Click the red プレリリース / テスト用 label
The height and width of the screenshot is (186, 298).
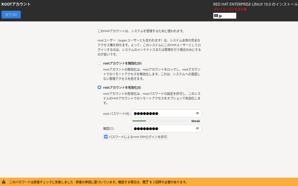pyautogui.click(x=230, y=10)
